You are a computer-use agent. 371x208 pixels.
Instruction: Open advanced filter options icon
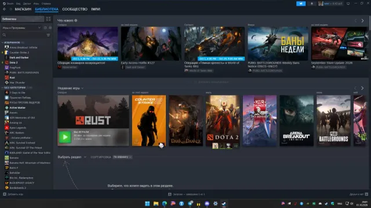pyautogui.click(x=48, y=35)
